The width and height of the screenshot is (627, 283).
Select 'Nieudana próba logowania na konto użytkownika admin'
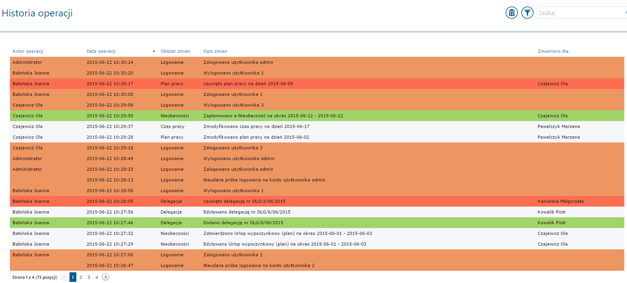[264, 180]
